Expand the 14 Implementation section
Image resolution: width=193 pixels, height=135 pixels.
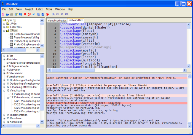pos(4,115)
